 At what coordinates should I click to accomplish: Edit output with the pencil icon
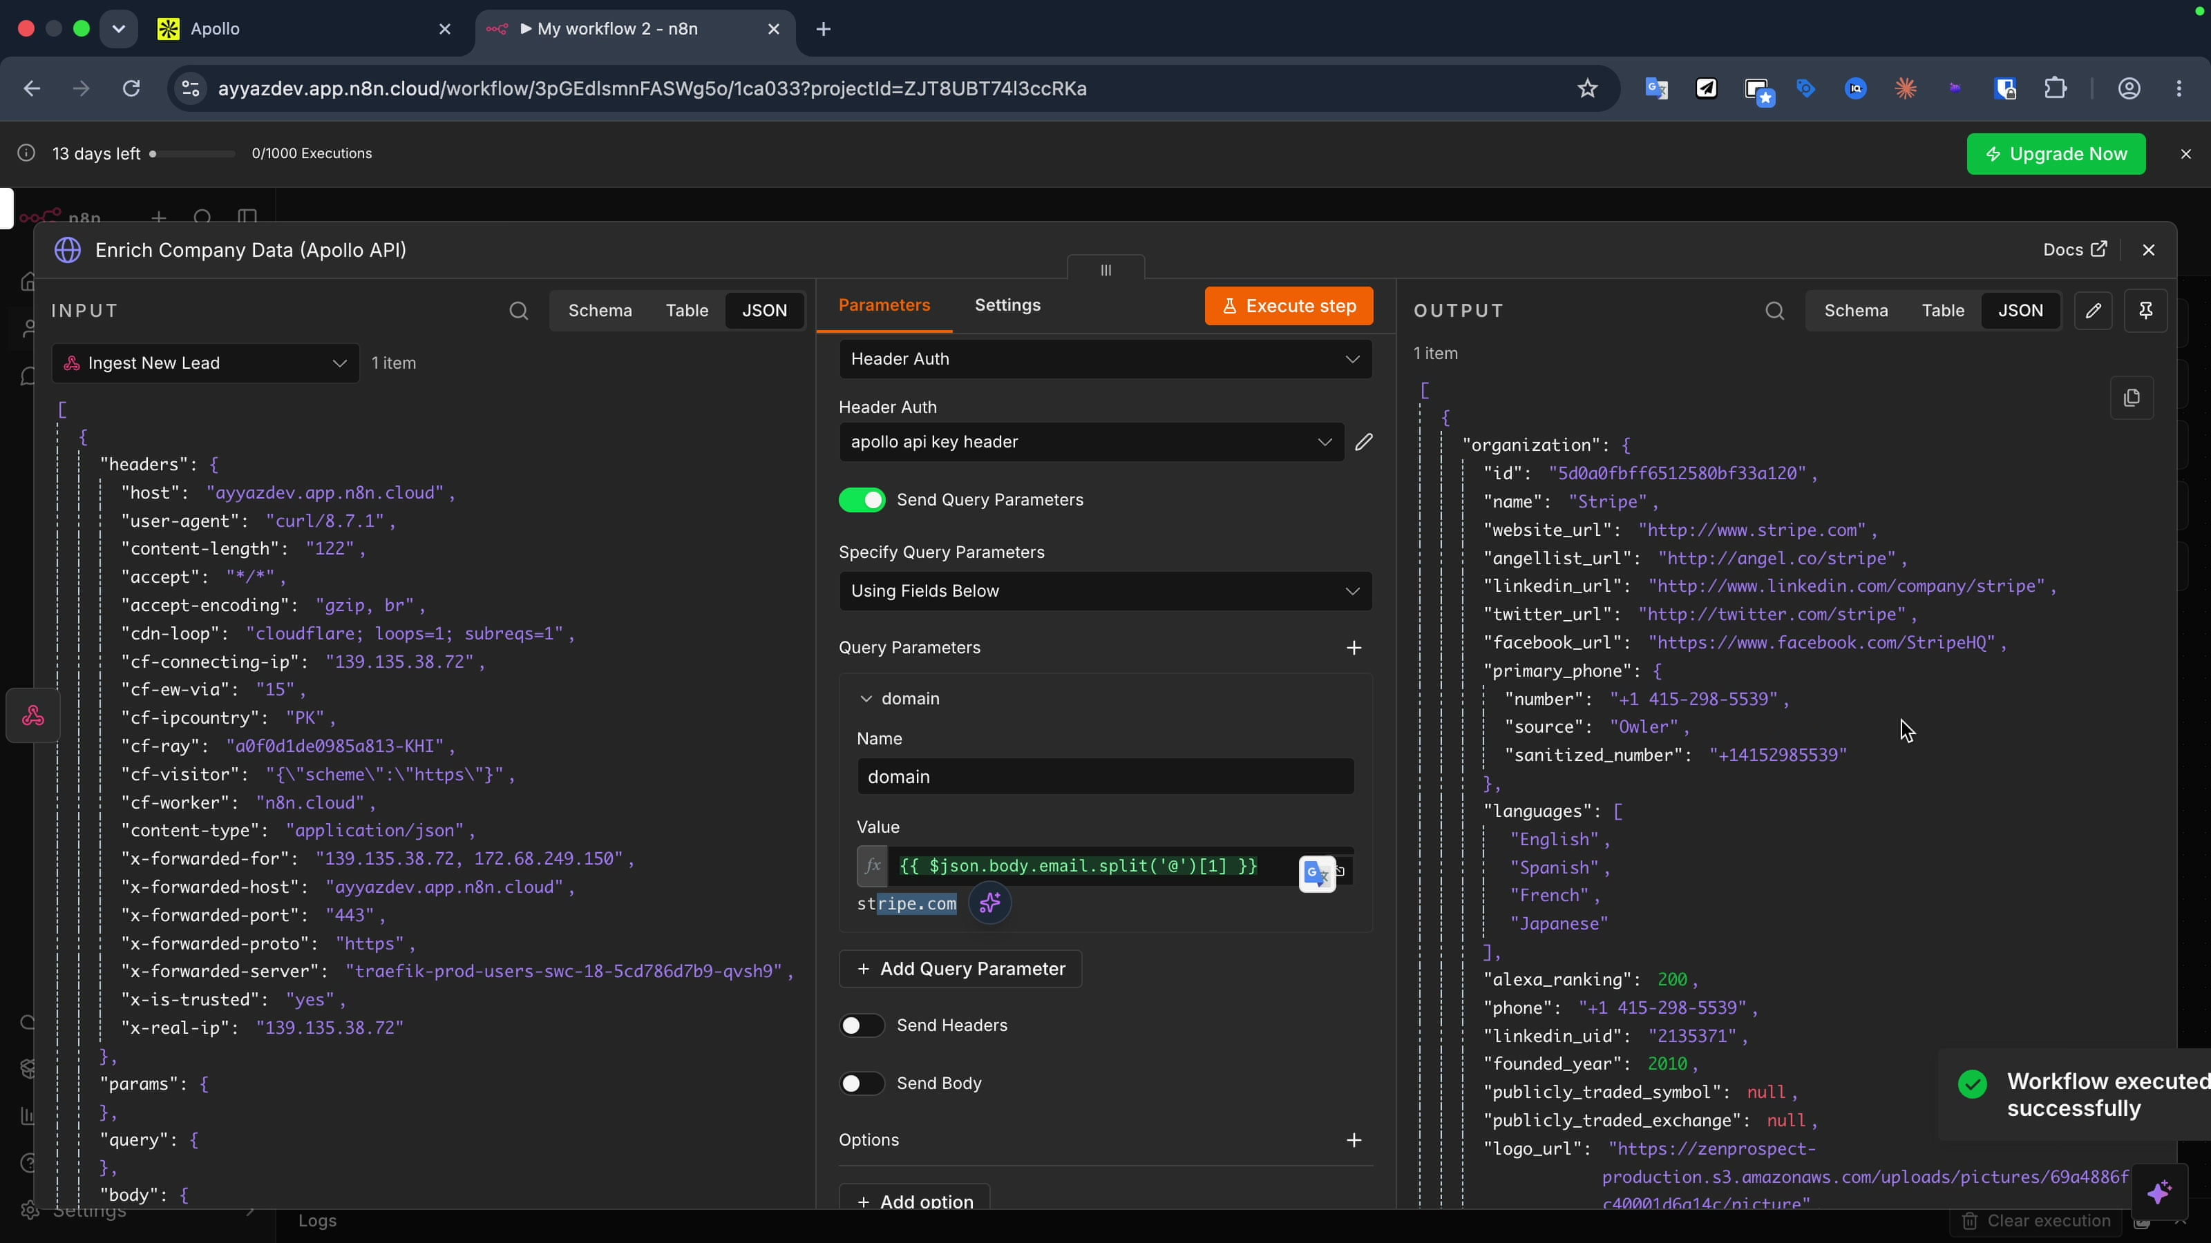tap(2094, 311)
